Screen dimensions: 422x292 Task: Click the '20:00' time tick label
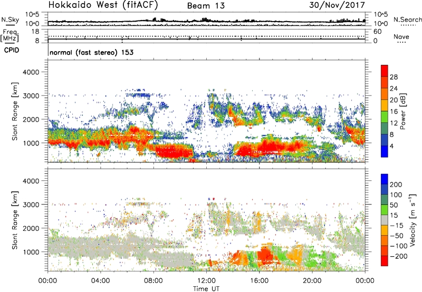pos(312,281)
